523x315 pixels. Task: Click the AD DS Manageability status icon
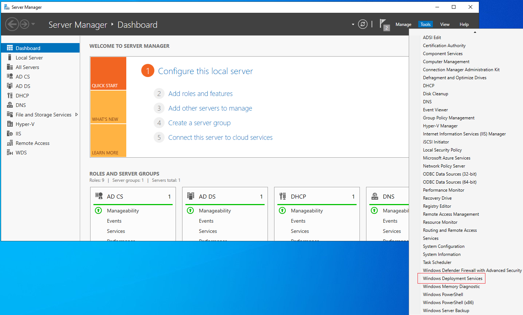click(x=191, y=211)
